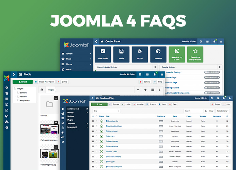The image size is (236, 170).
Task: Open the Site filter dropdown in Modules
Action: pos(106,111)
